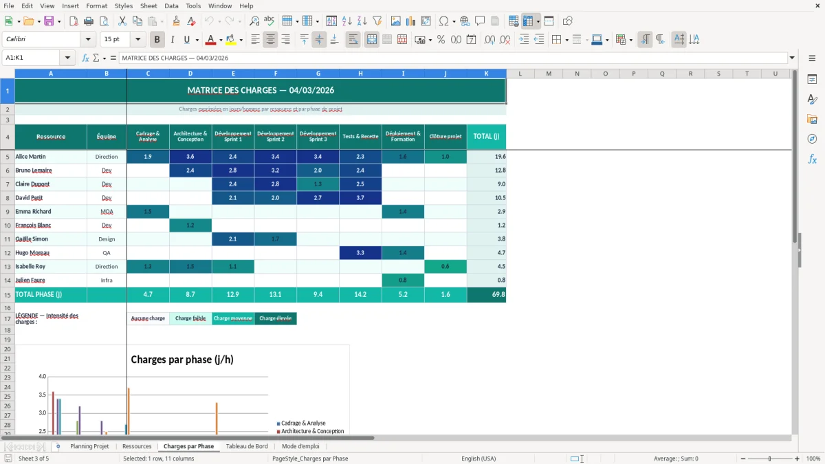The image size is (825, 464).
Task: Switch to Planning Projet sheet tab
Action: click(89, 446)
